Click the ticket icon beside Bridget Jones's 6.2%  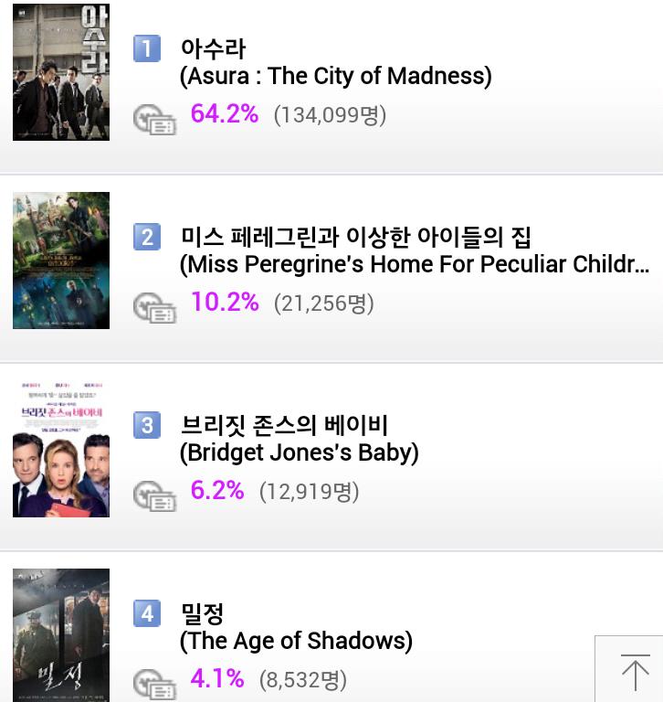point(154,495)
